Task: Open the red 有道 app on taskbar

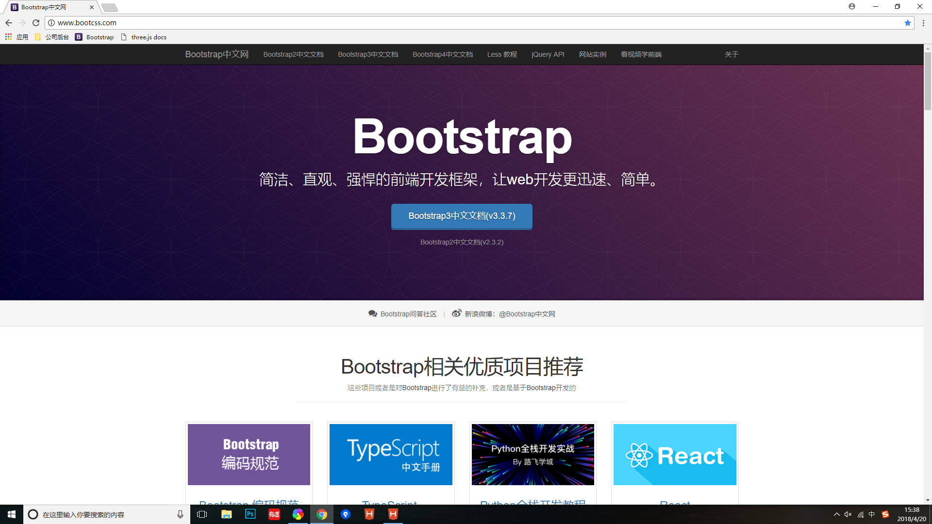Action: point(274,514)
